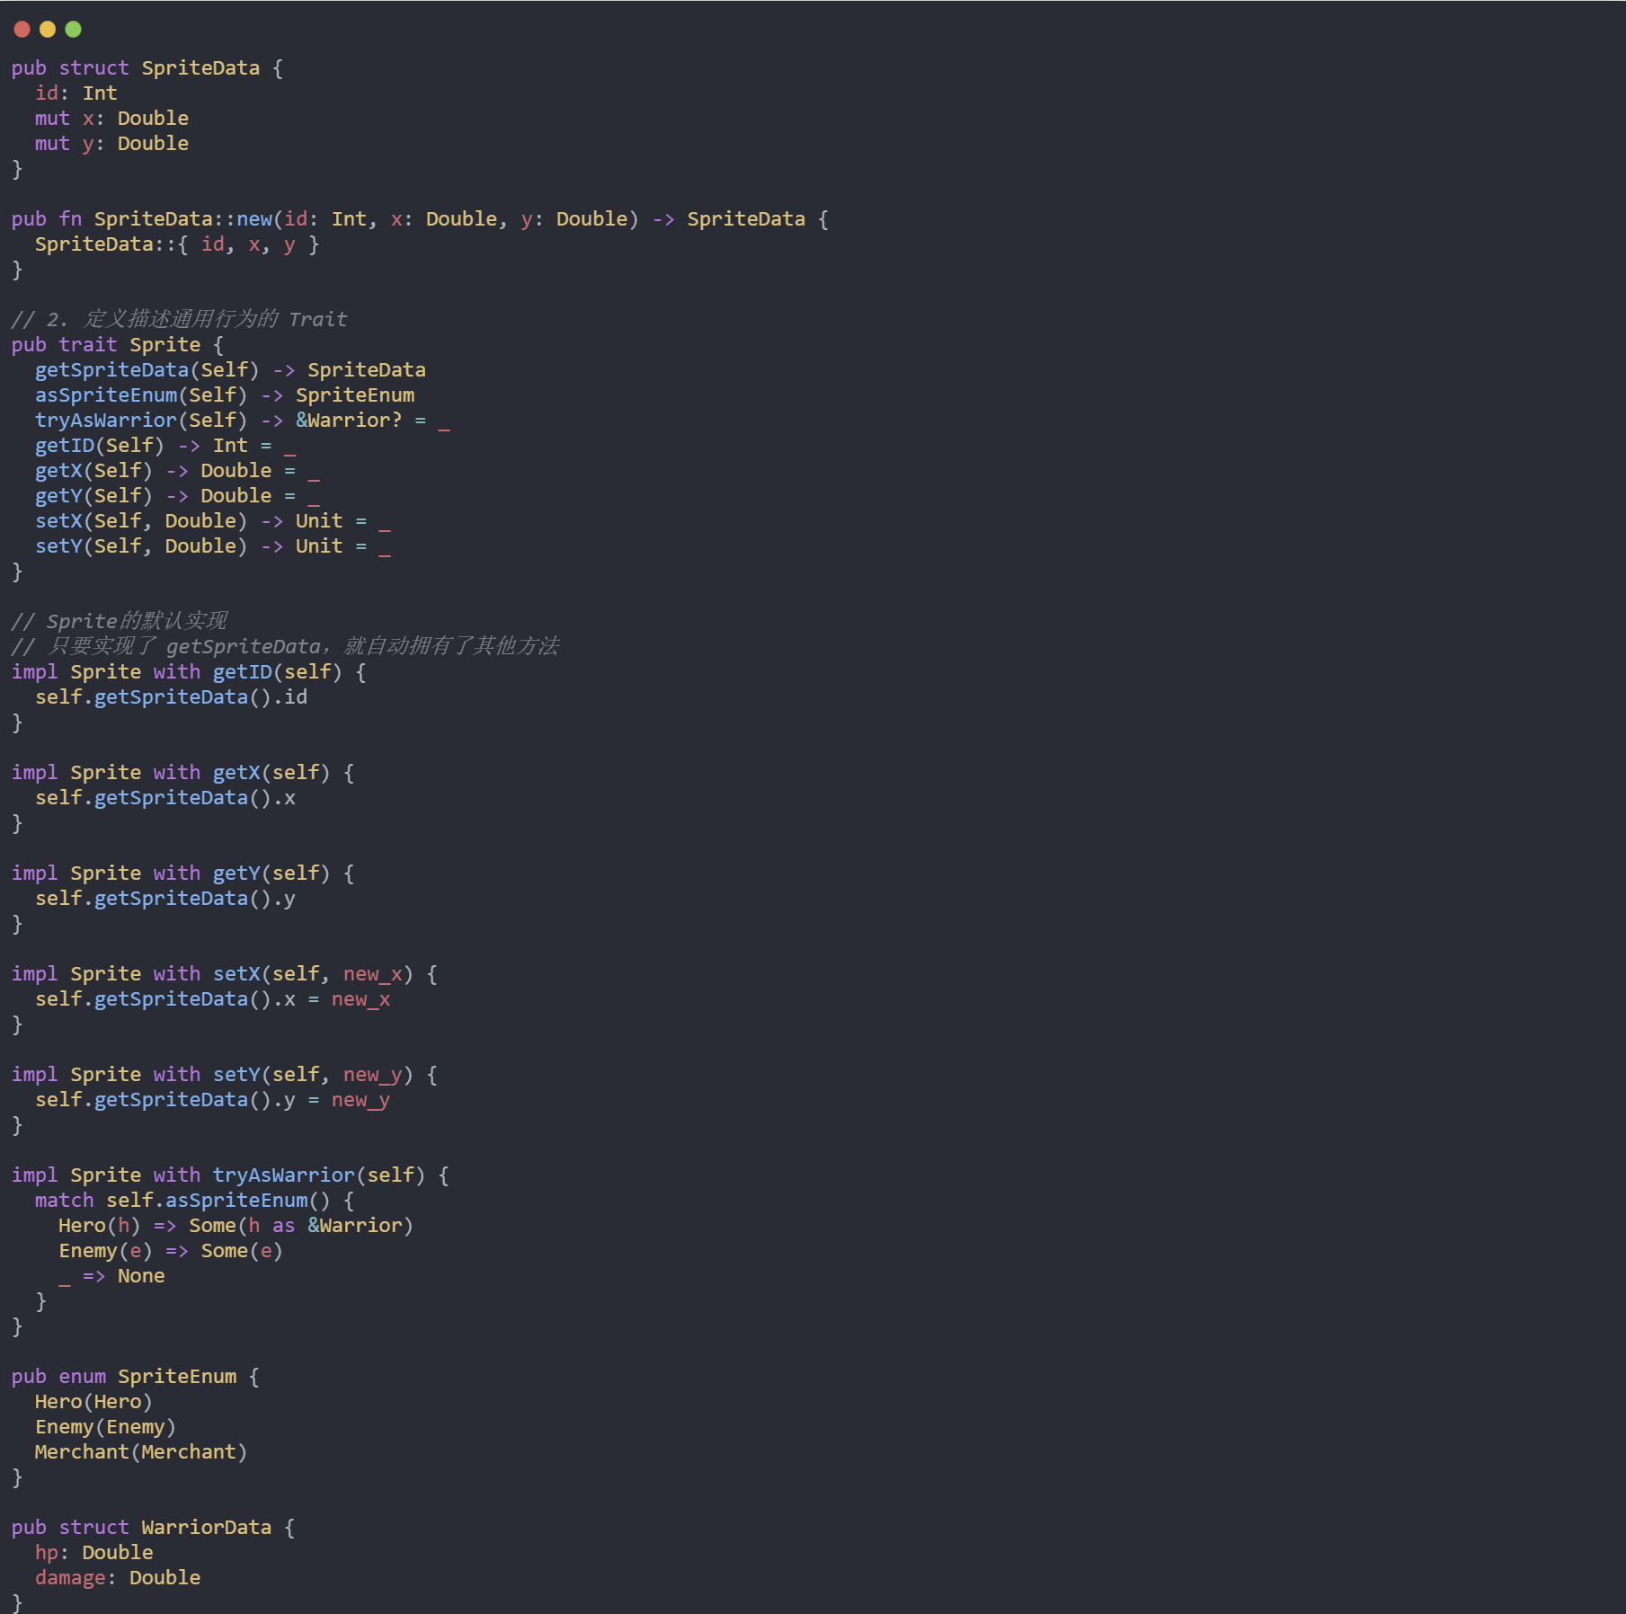This screenshot has height=1614, width=1626.
Task: Click 'self.getSpriteData().y = new_y' line
Action: [213, 1100]
